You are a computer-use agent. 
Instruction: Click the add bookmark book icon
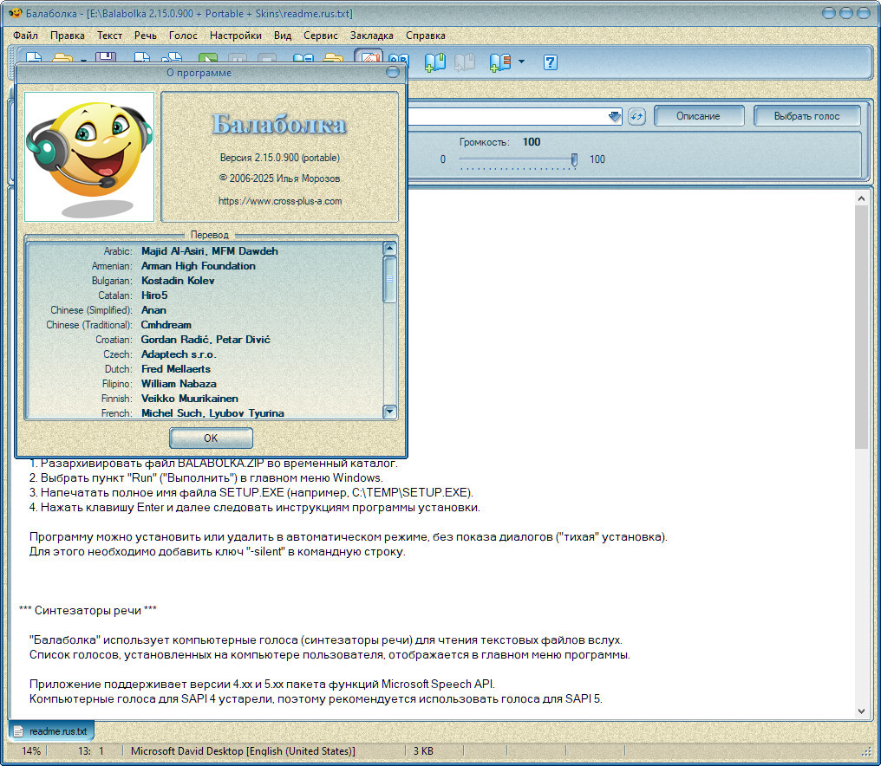pos(435,62)
